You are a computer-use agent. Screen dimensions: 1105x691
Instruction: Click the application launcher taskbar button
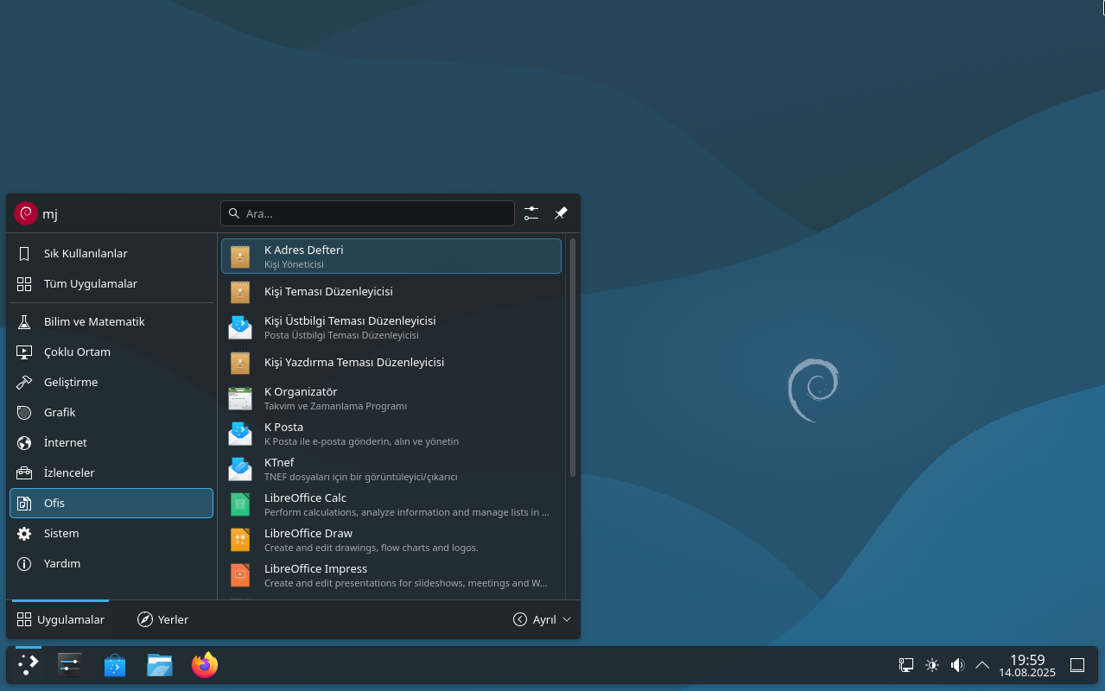point(29,665)
